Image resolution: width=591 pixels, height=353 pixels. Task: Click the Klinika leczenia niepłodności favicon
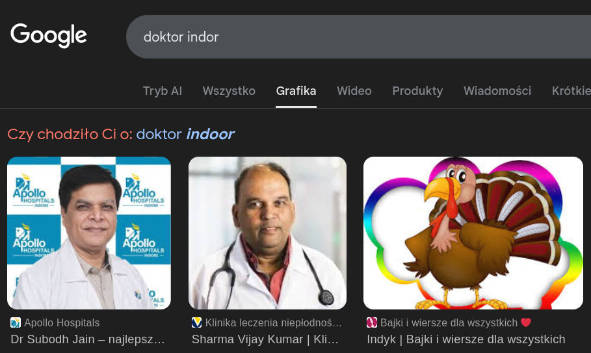[197, 322]
